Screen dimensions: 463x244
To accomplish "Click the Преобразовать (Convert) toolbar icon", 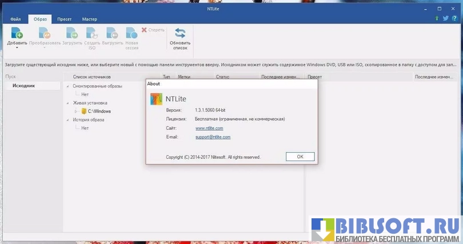I will (44, 33).
